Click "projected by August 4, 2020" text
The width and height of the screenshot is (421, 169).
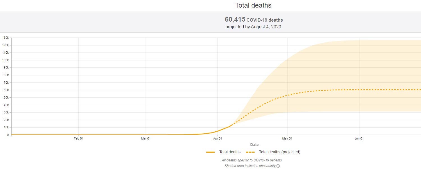253,27
